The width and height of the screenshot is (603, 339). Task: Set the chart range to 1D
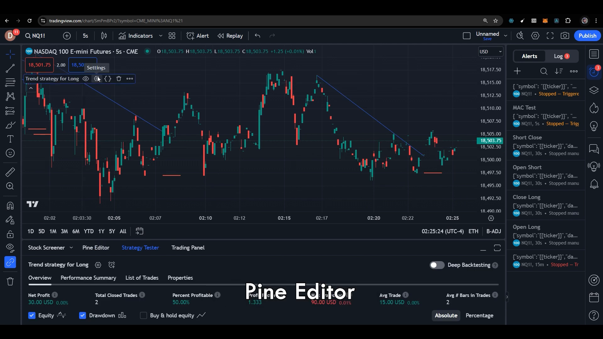30,231
